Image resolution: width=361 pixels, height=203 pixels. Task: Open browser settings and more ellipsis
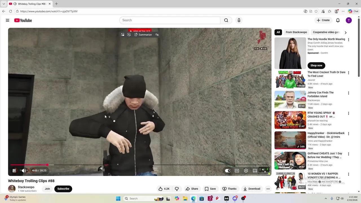tap(343, 11)
